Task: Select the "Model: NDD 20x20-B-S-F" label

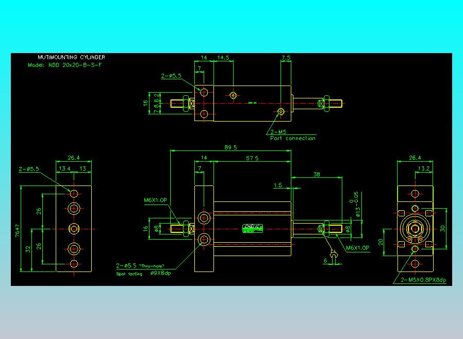Action: 64,65
